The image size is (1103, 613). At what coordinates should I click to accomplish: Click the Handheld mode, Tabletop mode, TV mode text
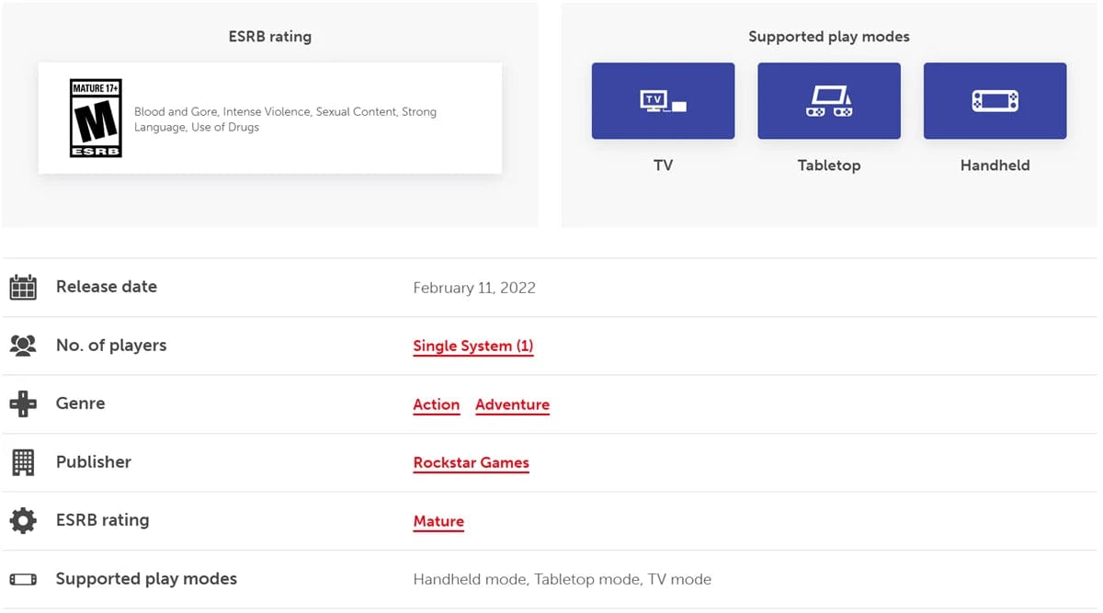click(x=562, y=579)
